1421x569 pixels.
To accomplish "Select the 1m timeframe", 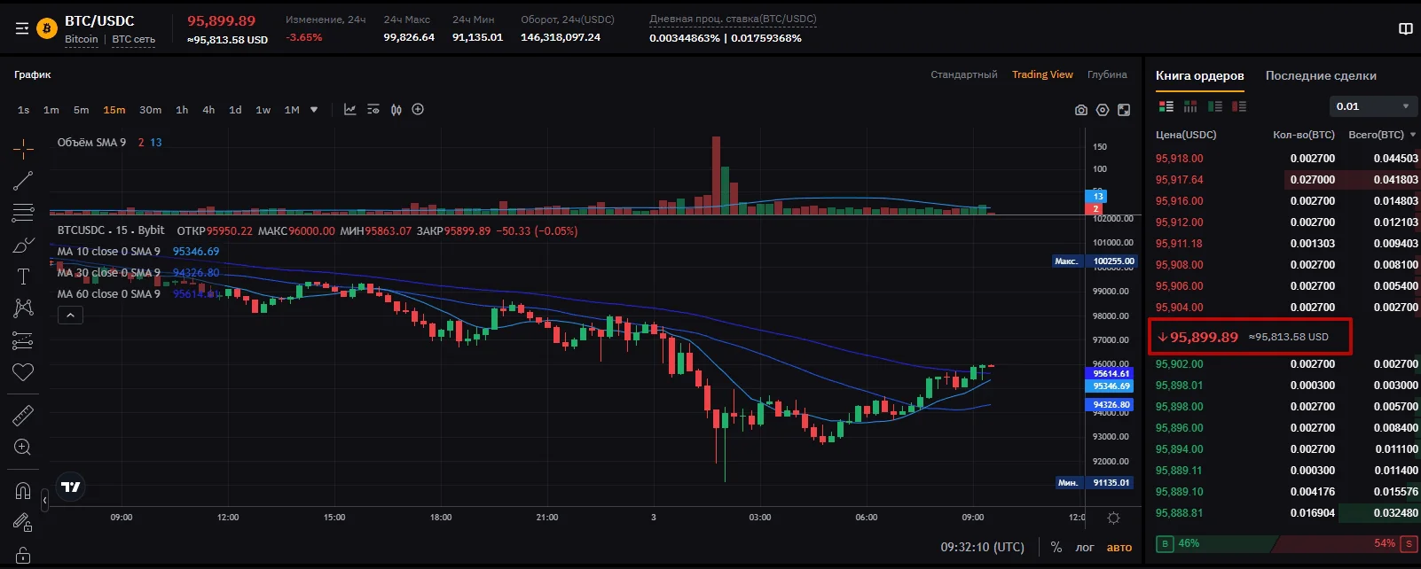I will (51, 110).
